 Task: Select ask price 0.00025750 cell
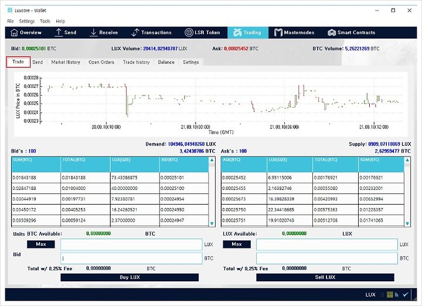[244, 210]
